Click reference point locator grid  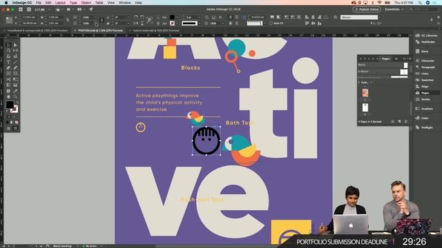click(9, 20)
